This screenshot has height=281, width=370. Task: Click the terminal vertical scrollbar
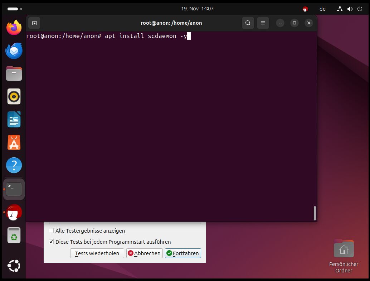(315, 213)
